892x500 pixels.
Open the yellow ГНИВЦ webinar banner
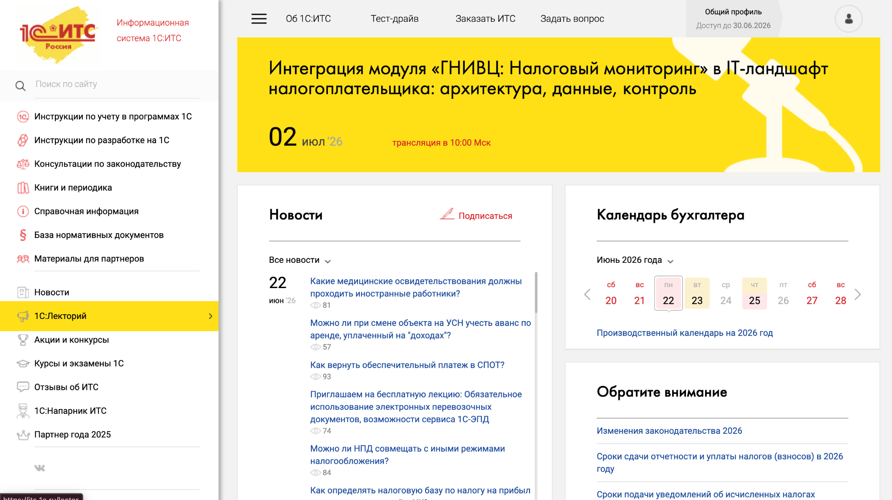point(558,104)
